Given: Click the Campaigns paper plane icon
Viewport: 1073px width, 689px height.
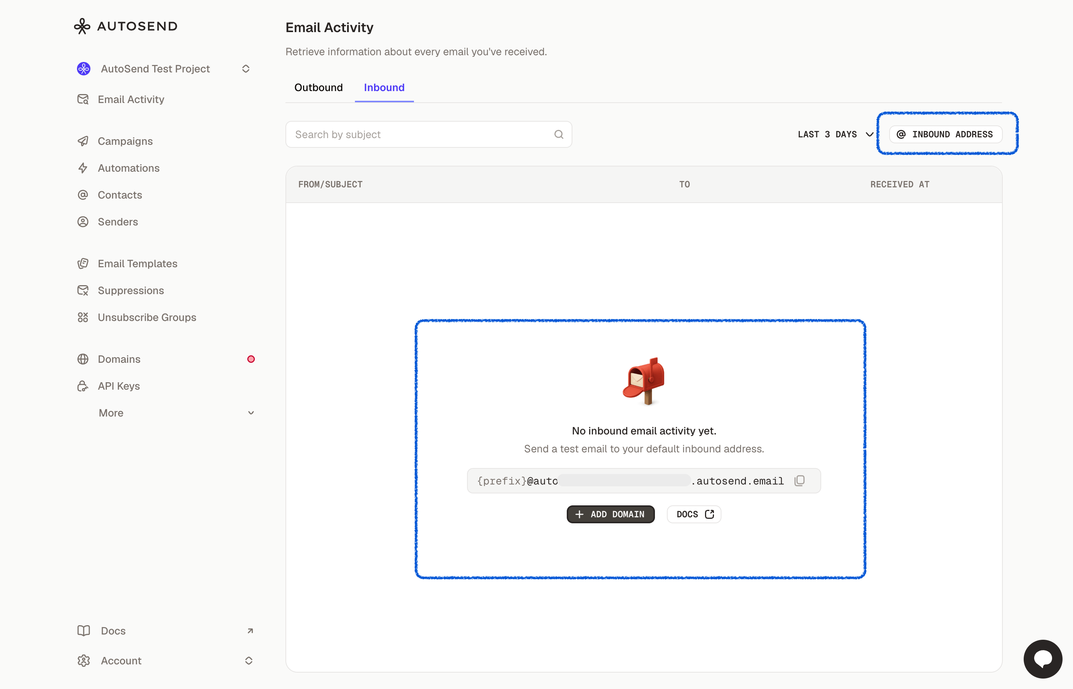Looking at the screenshot, I should click(83, 141).
